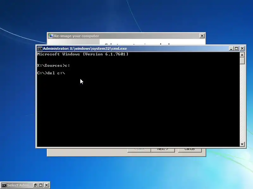
Task: Click the cmd.exe title bar system icon
Action: [x=40, y=49]
